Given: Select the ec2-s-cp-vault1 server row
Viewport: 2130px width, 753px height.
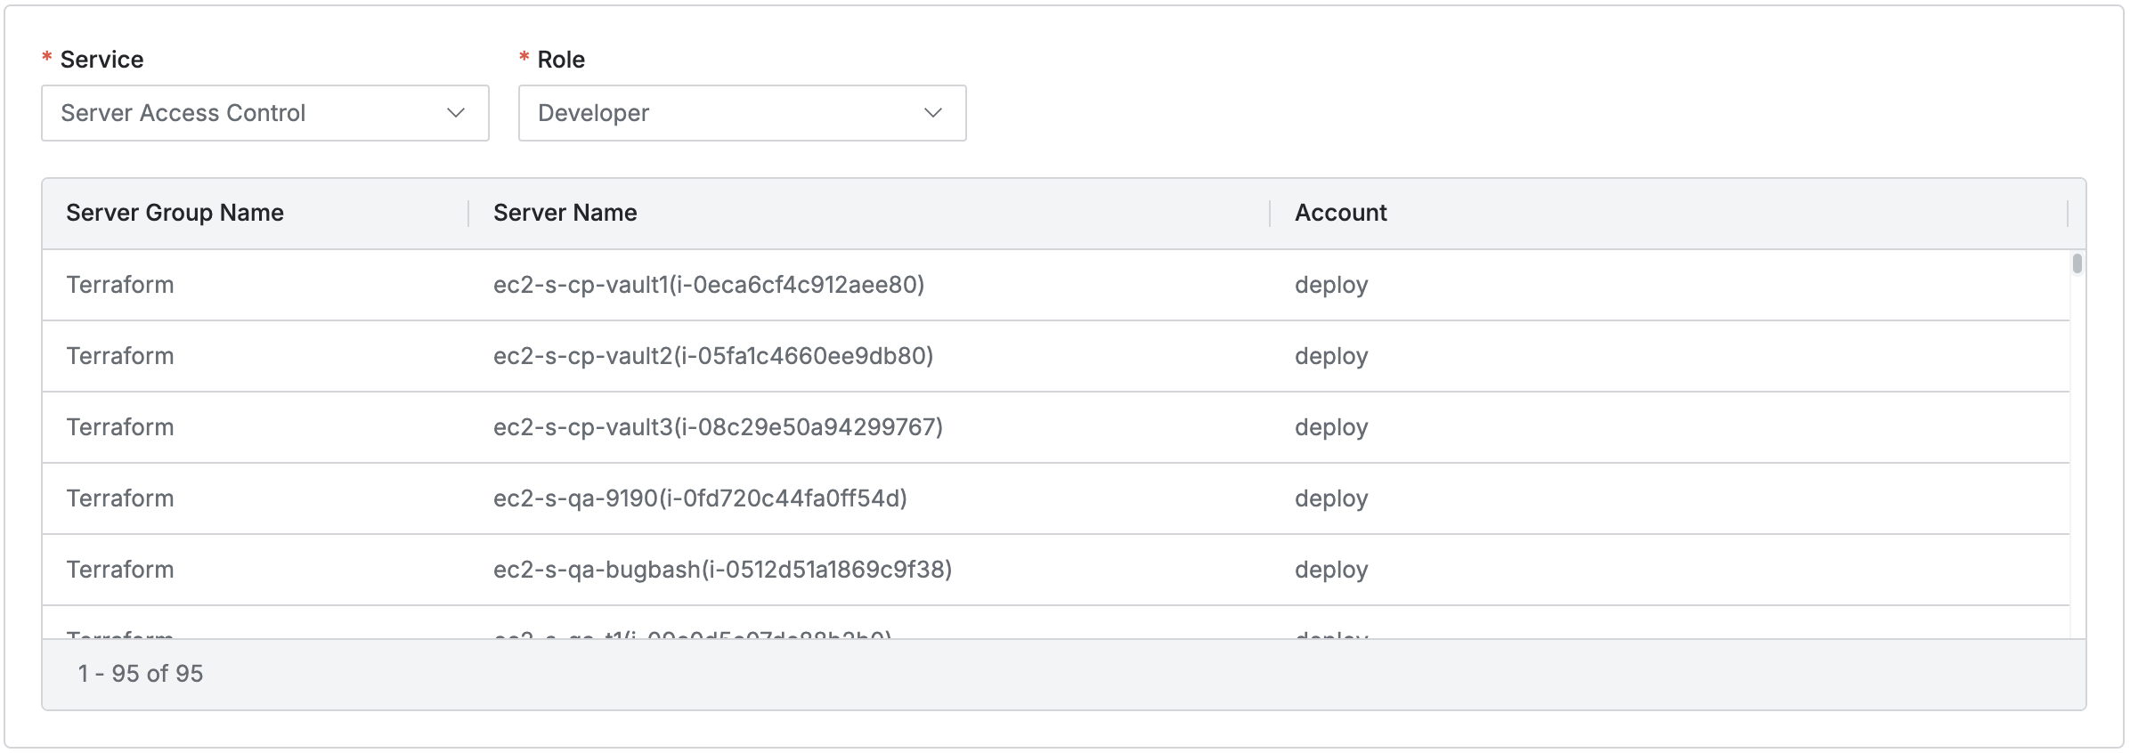Looking at the screenshot, I should pos(709,285).
